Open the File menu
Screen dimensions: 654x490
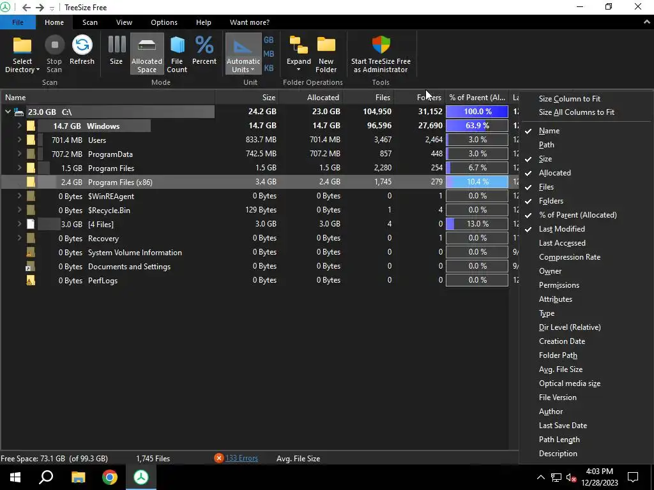pos(17,22)
